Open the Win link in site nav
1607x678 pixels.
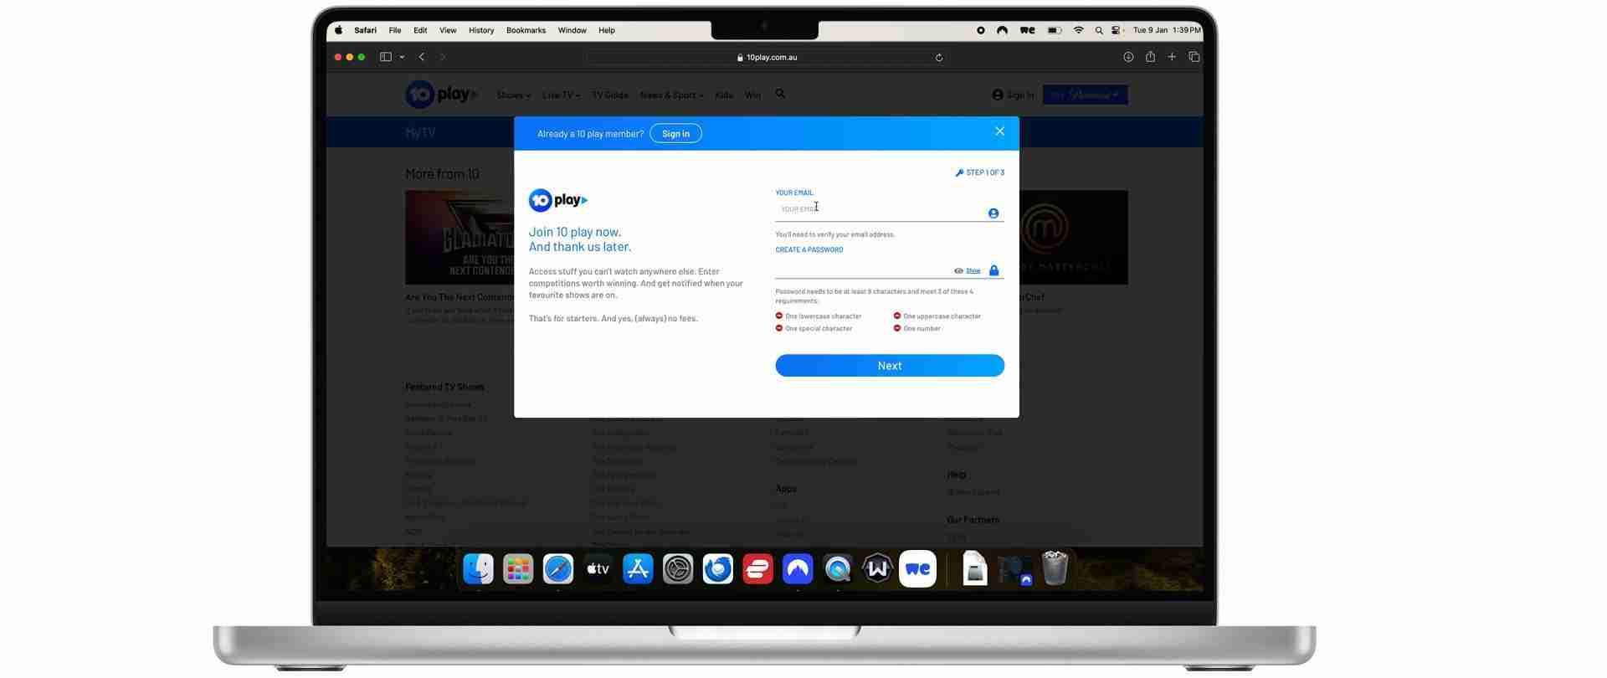(x=752, y=95)
